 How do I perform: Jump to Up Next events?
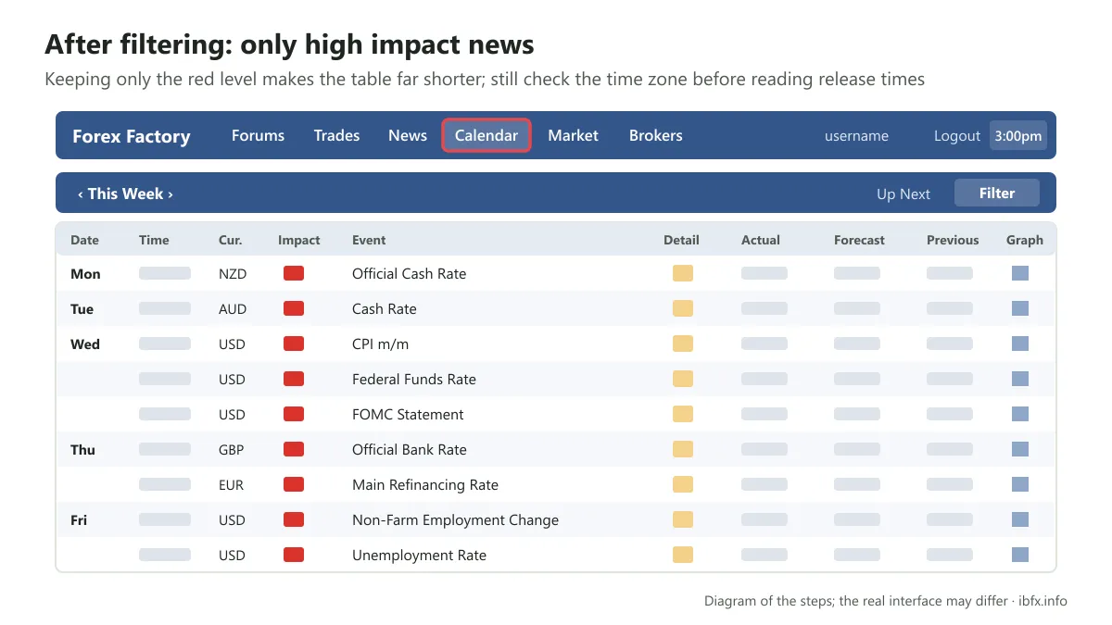903,194
